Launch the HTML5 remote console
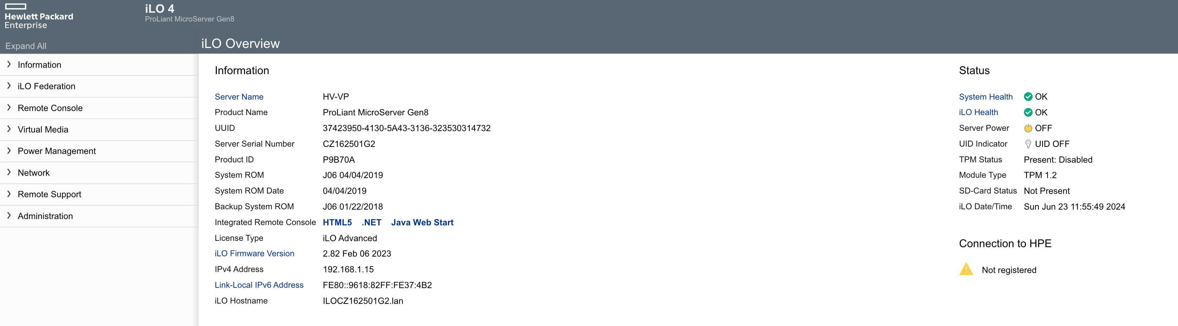Image resolution: width=1178 pixels, height=326 pixels. 337,222
